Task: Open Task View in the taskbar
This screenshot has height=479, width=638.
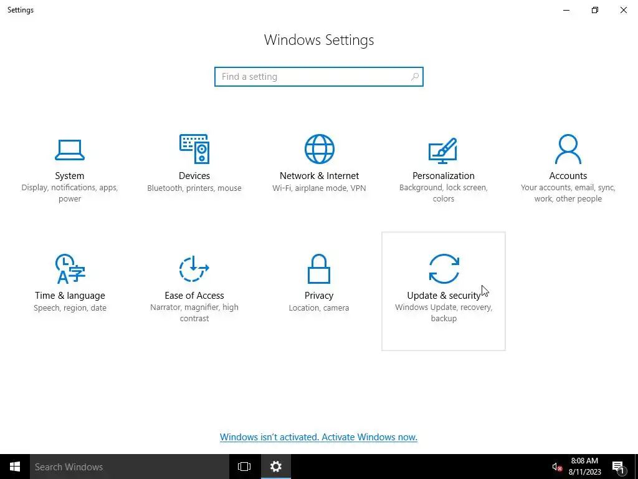Action: point(244,467)
